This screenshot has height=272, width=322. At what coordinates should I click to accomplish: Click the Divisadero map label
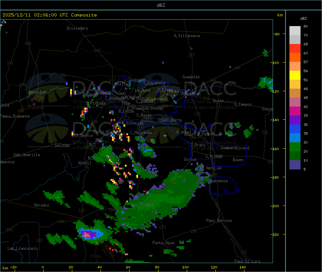click(x=77, y=28)
